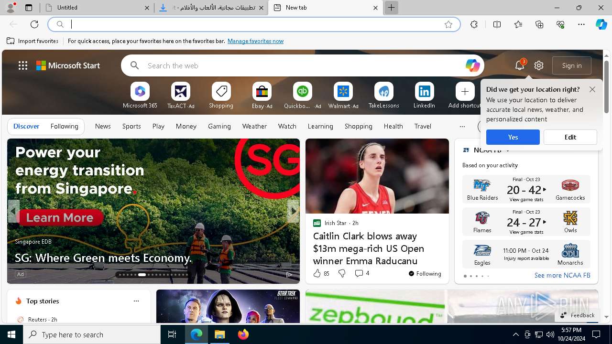Close the location prompt popup
Viewport: 612px width, 344px height.
coord(592,89)
